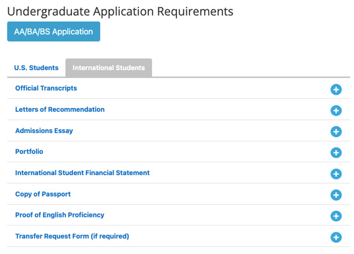The image size is (354, 254).
Task: Open the Portfolio requirement heading
Action: pos(29,152)
